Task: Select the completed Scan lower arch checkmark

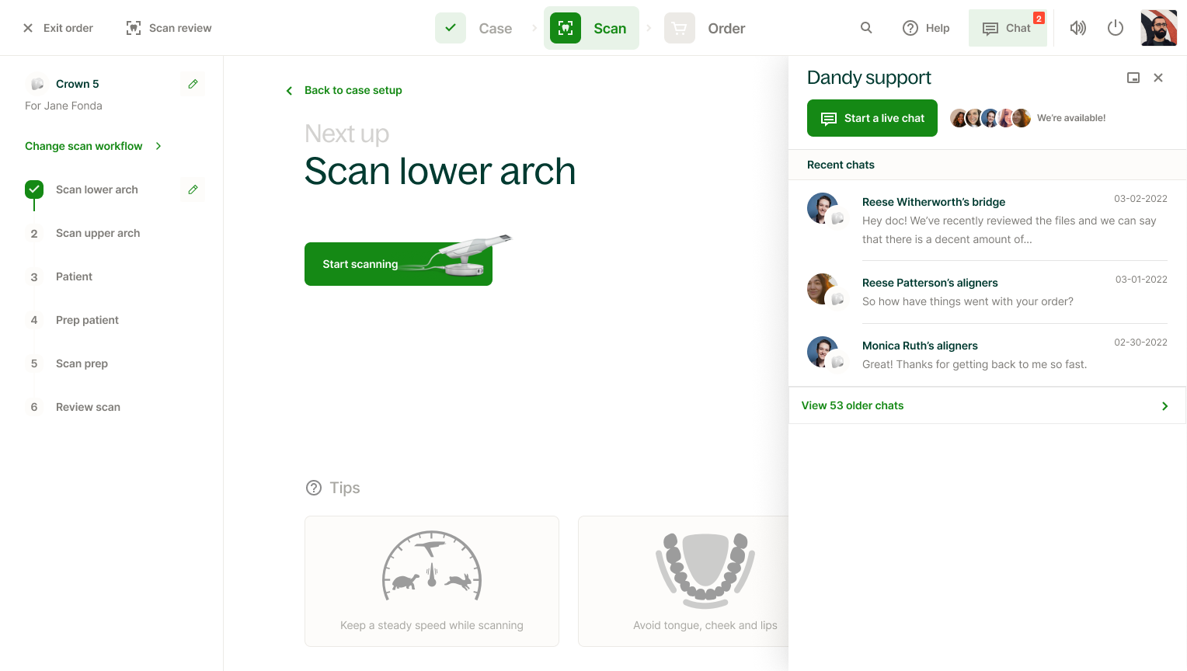Action: point(34,189)
